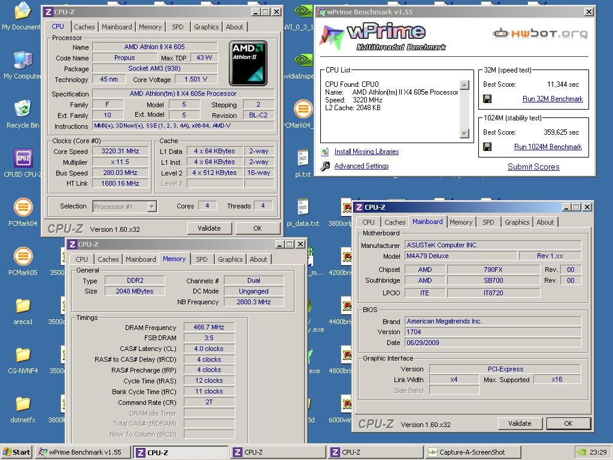Click Run 1024M Benchmark link

(548, 147)
